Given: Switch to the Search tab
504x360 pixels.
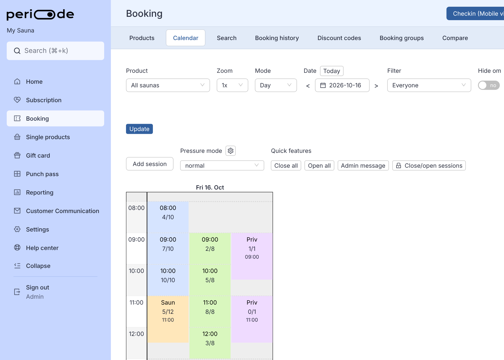Looking at the screenshot, I should pos(227,38).
